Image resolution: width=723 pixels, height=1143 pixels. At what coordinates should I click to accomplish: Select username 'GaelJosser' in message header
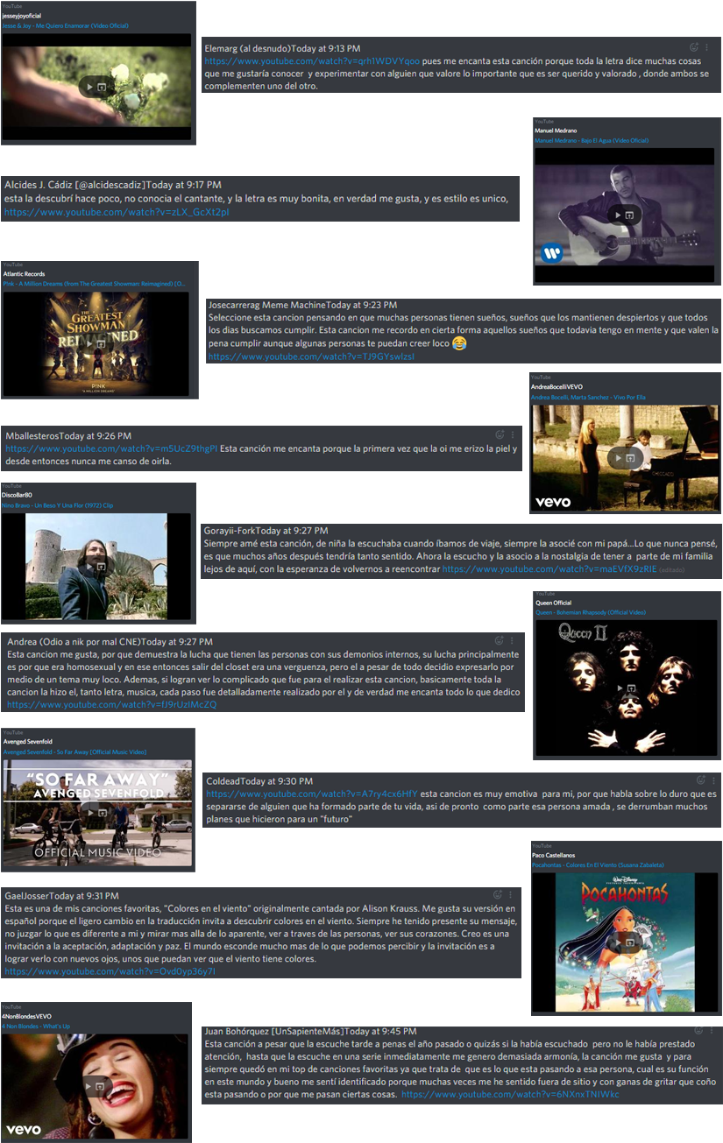coord(27,896)
